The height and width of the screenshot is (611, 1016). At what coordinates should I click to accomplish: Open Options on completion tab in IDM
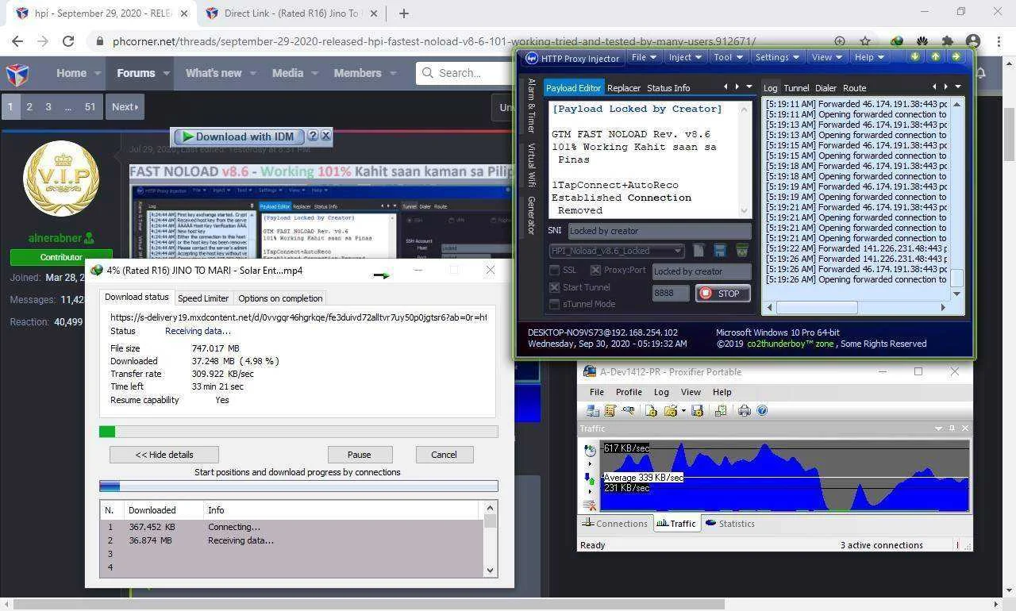tap(280, 298)
